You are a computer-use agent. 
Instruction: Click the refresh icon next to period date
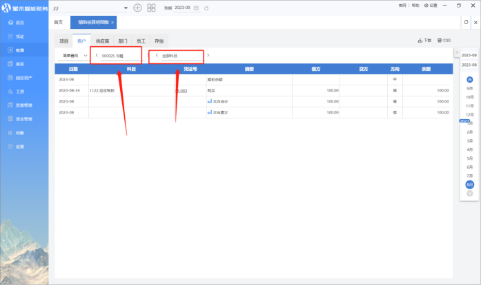pos(206,8)
